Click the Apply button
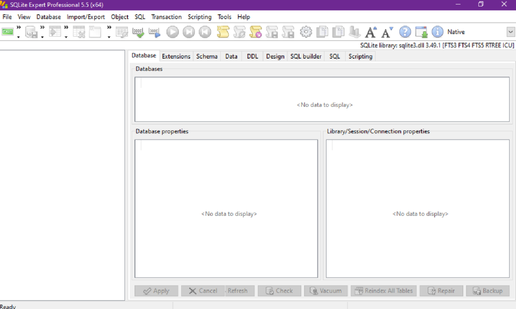 click(156, 291)
